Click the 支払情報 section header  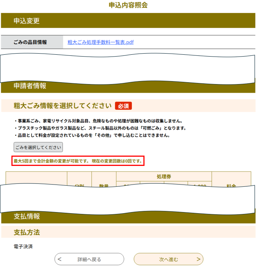pos(128,217)
